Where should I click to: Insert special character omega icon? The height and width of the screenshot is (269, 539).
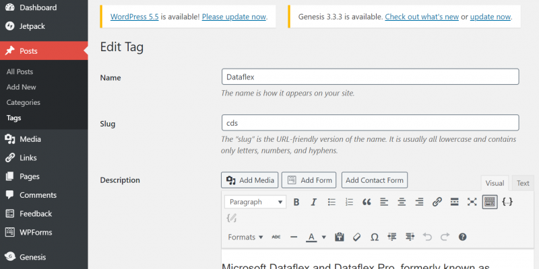point(375,237)
